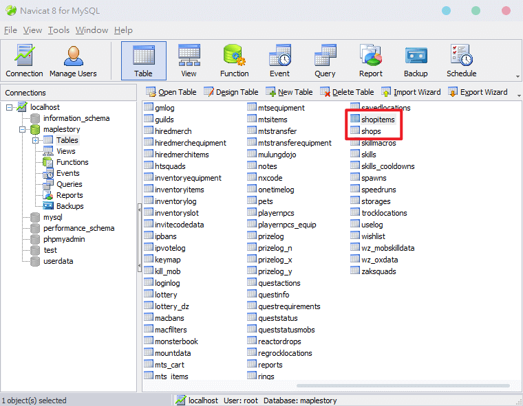The height and width of the screenshot is (406, 523).
Task: Click Delete Table button
Action: 348,92
